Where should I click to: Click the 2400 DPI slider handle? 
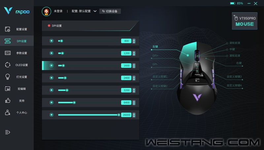pyautogui.click(x=65, y=78)
